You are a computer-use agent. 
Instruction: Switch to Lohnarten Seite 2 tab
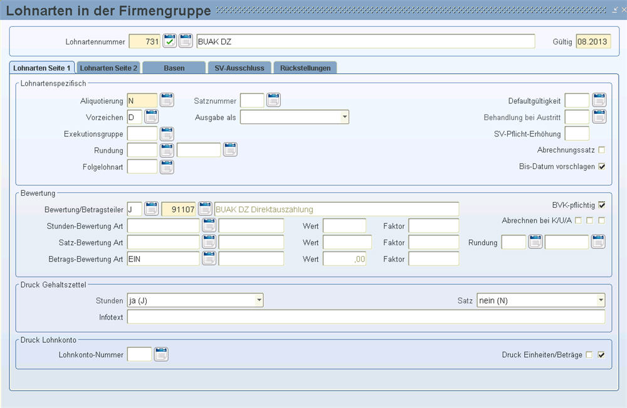coord(108,68)
